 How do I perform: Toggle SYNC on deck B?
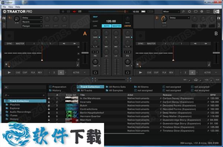(x=140, y=44)
